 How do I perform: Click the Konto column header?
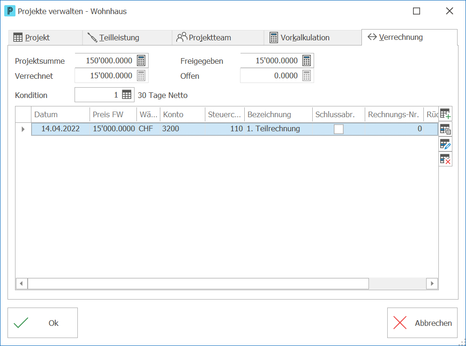(x=182, y=114)
